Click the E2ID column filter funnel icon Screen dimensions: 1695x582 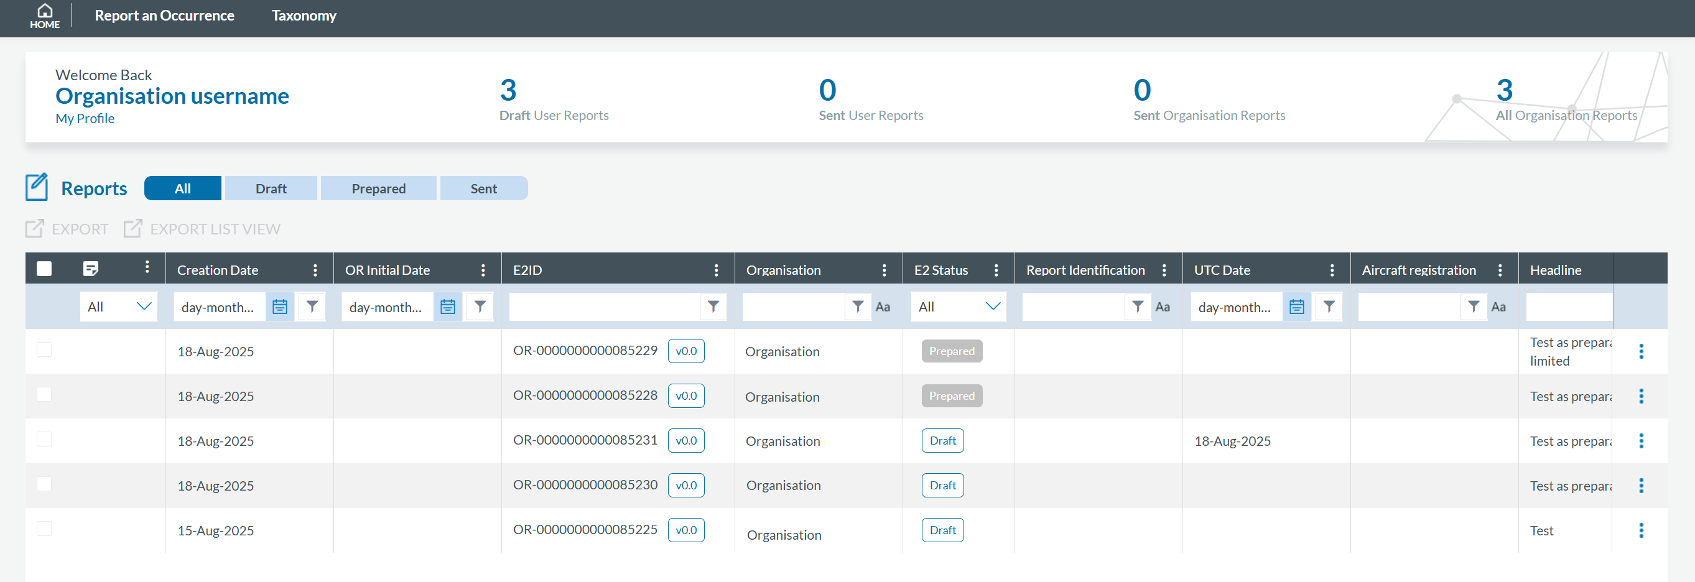(713, 307)
